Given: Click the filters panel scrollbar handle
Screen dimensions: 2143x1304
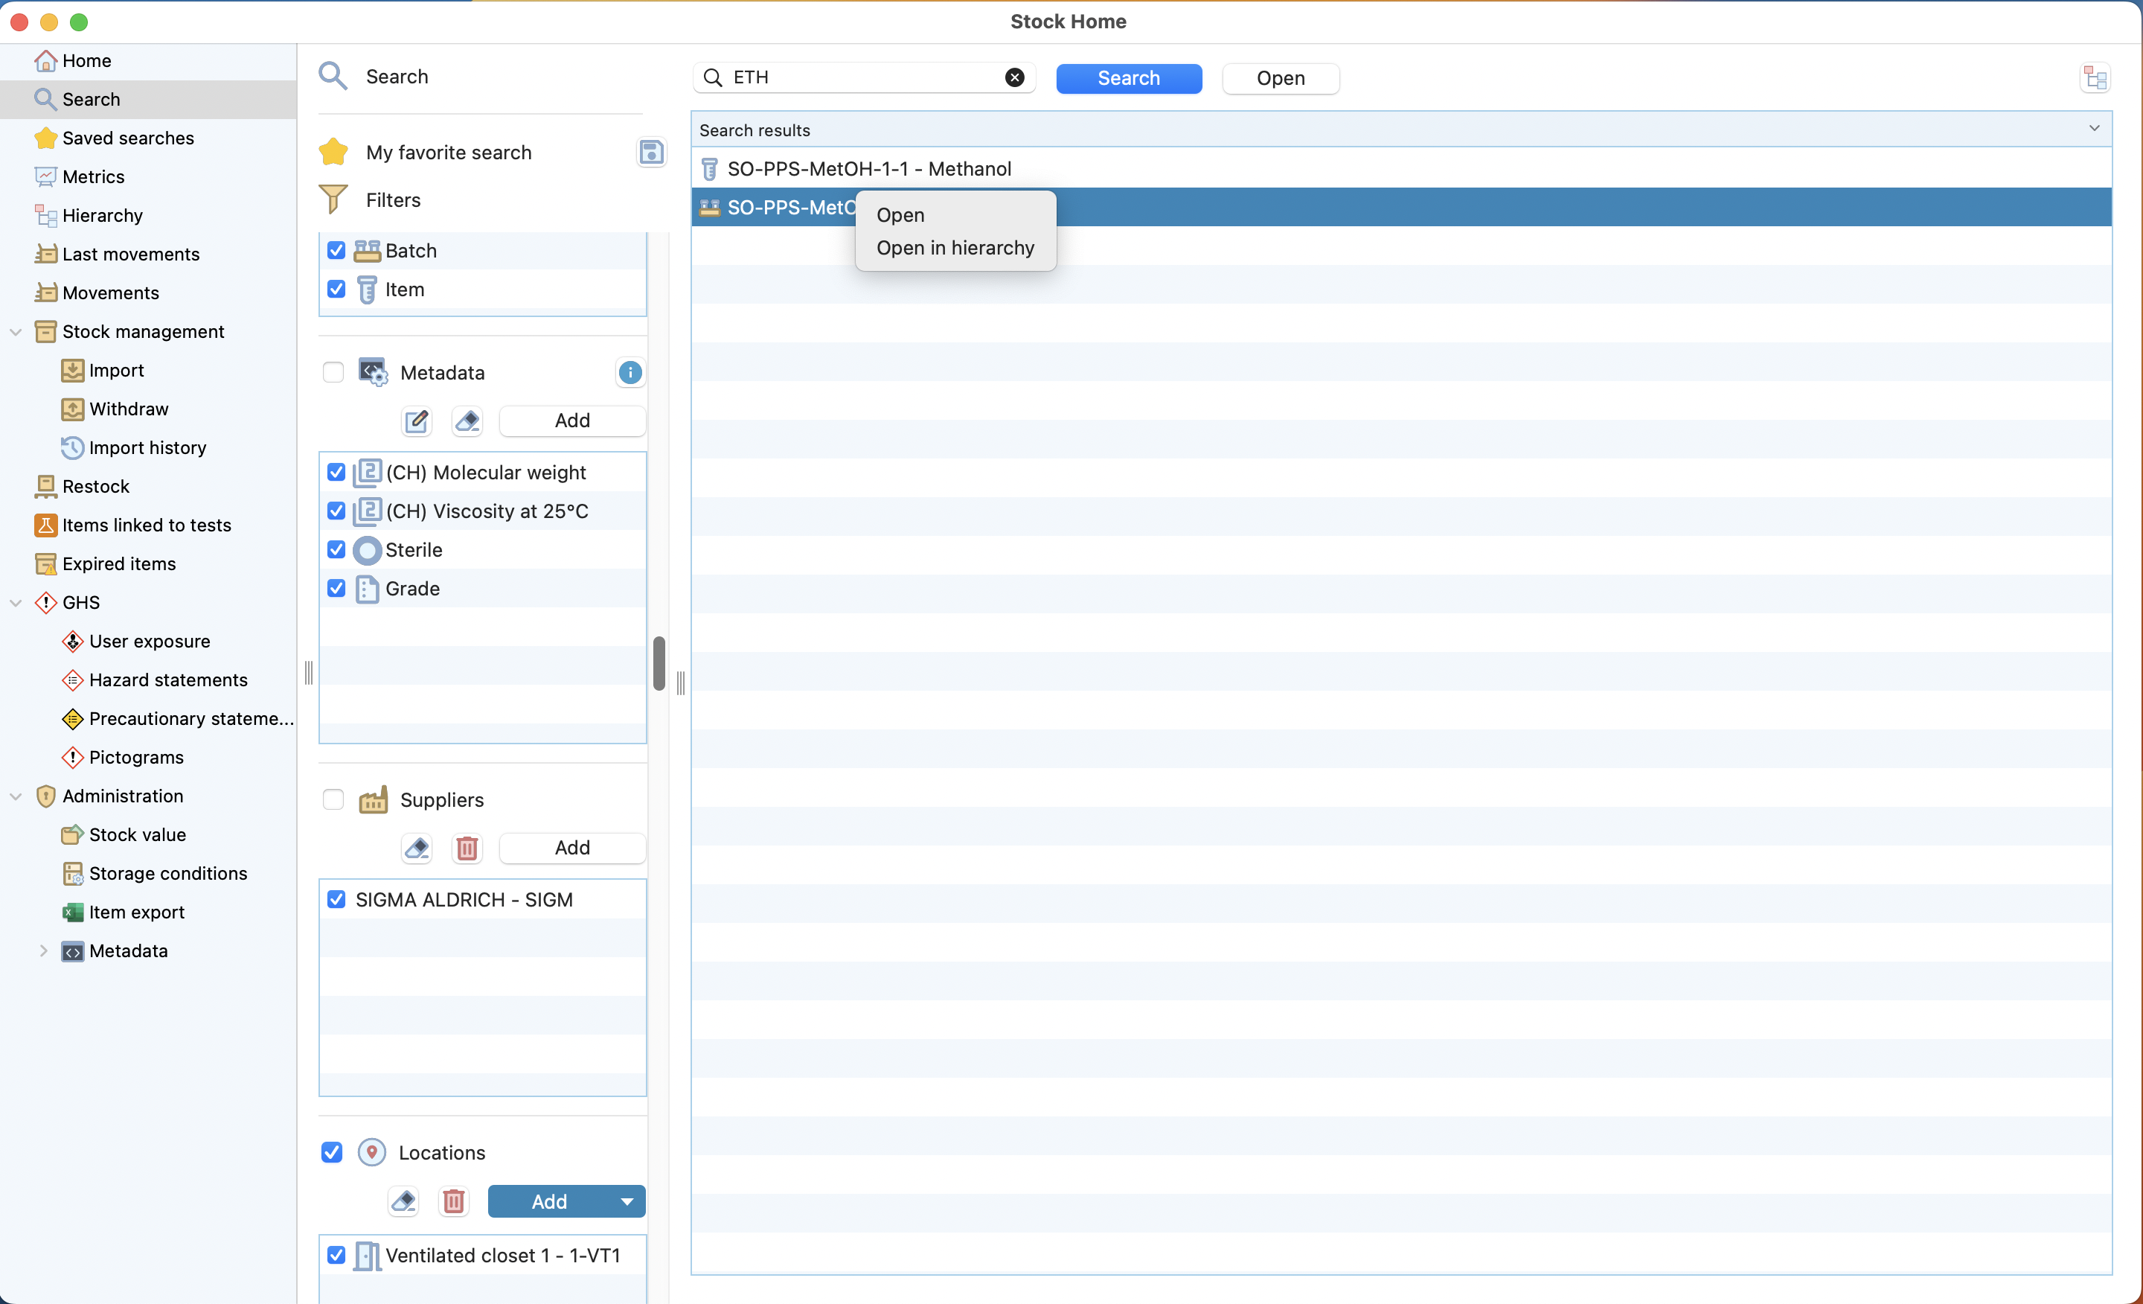Looking at the screenshot, I should point(659,663).
